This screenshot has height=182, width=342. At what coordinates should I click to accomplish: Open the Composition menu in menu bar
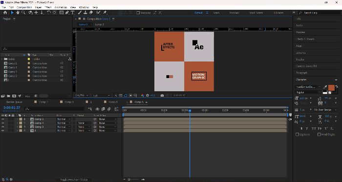(24, 7)
